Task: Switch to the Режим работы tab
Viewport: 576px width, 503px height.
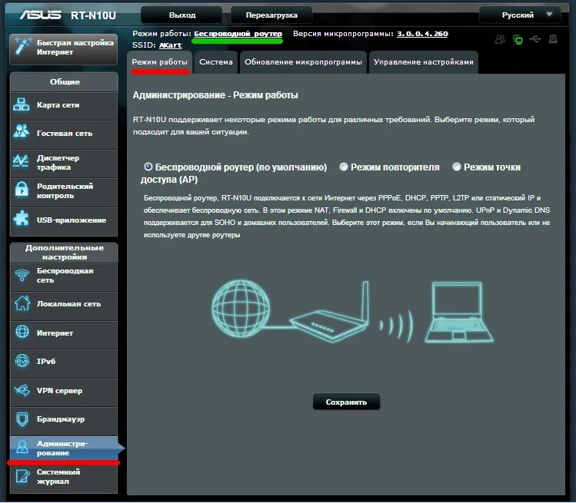Action: [x=159, y=62]
